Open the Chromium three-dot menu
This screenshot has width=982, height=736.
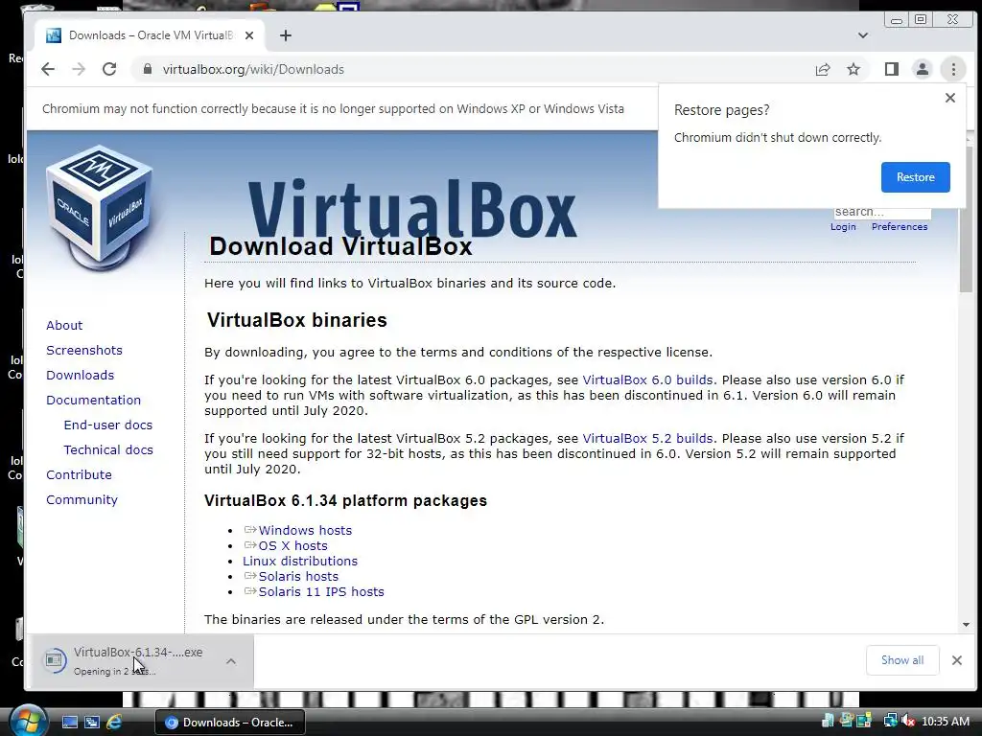954,69
